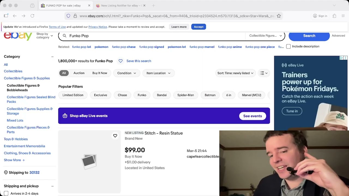This screenshot has width=349, height=196.
Task: Click Learn more in update bar
Action: pos(179,27)
